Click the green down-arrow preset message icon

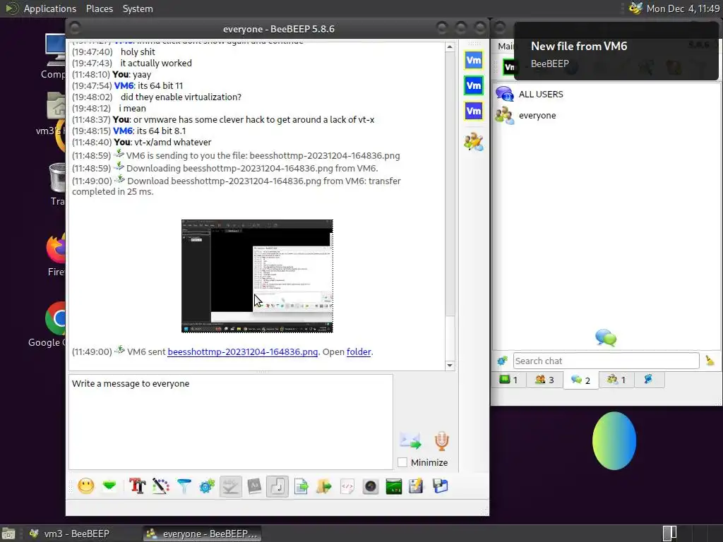(109, 486)
